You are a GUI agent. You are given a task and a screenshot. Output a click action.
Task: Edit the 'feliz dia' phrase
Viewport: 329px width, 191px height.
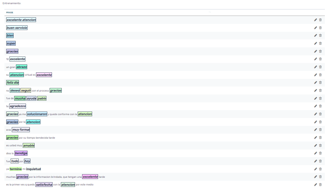point(315,83)
